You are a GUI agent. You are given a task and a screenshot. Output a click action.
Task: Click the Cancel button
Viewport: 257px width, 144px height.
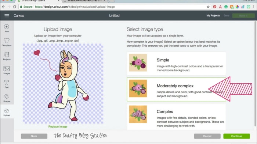point(207,136)
